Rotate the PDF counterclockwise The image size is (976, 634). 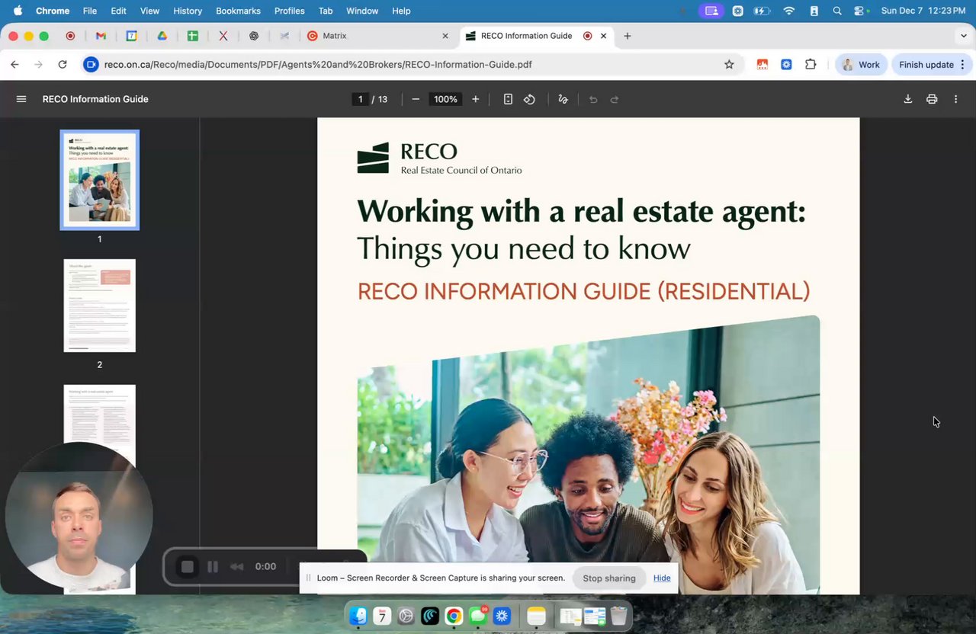pos(529,99)
